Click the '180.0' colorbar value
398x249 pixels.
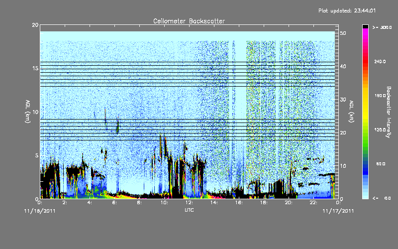[380, 96]
